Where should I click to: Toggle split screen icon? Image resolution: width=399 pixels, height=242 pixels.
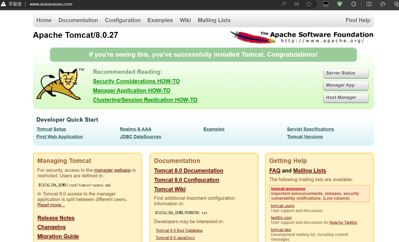(369, 4)
